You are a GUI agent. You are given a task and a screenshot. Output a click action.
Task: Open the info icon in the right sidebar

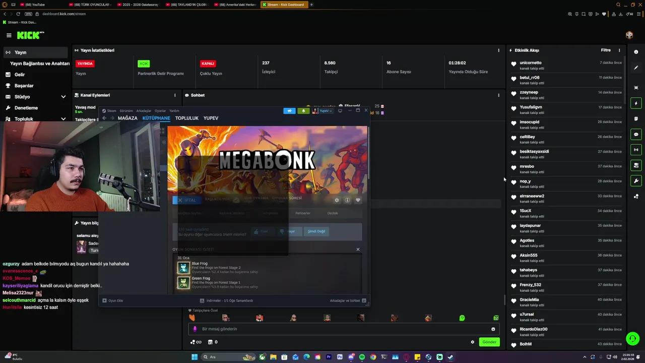[636, 52]
